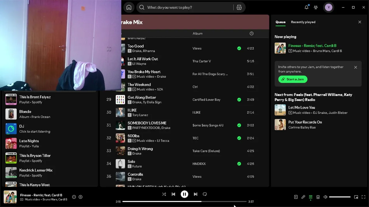369x207 pixels.
Task: Open the Y profile avatar menu
Action: click(329, 7)
